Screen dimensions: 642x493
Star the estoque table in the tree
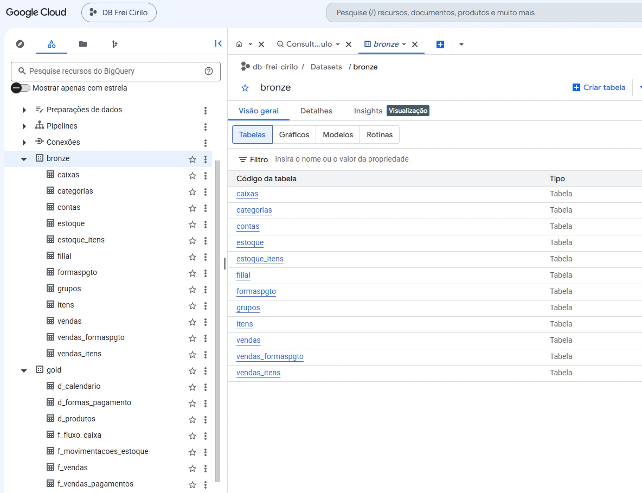tap(192, 224)
